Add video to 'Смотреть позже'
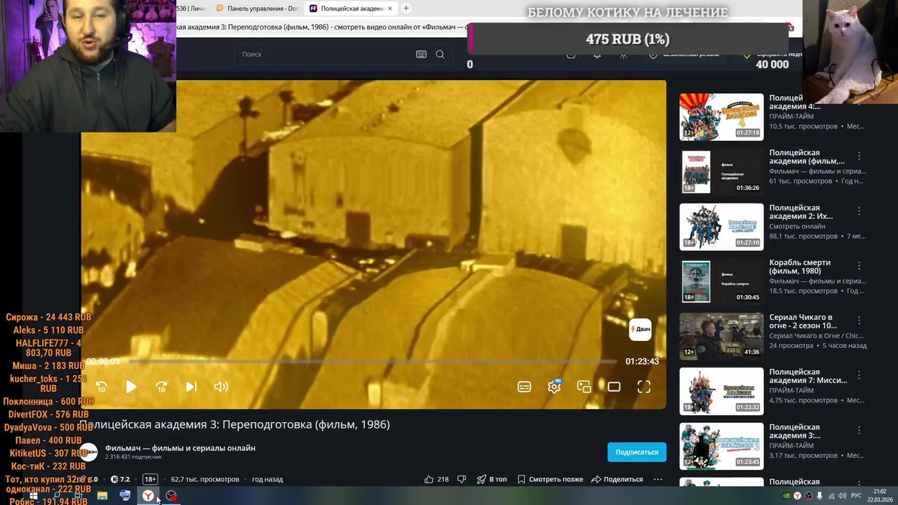Screen dimensions: 898x505 550,479
